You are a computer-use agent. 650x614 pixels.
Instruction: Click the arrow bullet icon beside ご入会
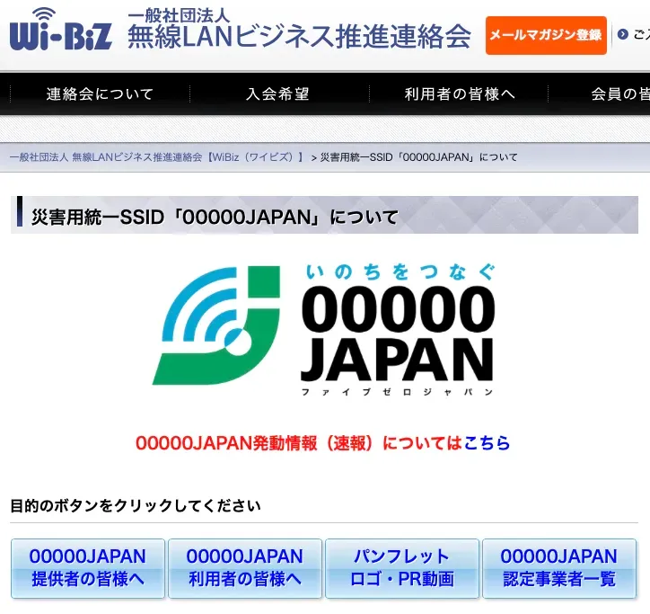623,34
